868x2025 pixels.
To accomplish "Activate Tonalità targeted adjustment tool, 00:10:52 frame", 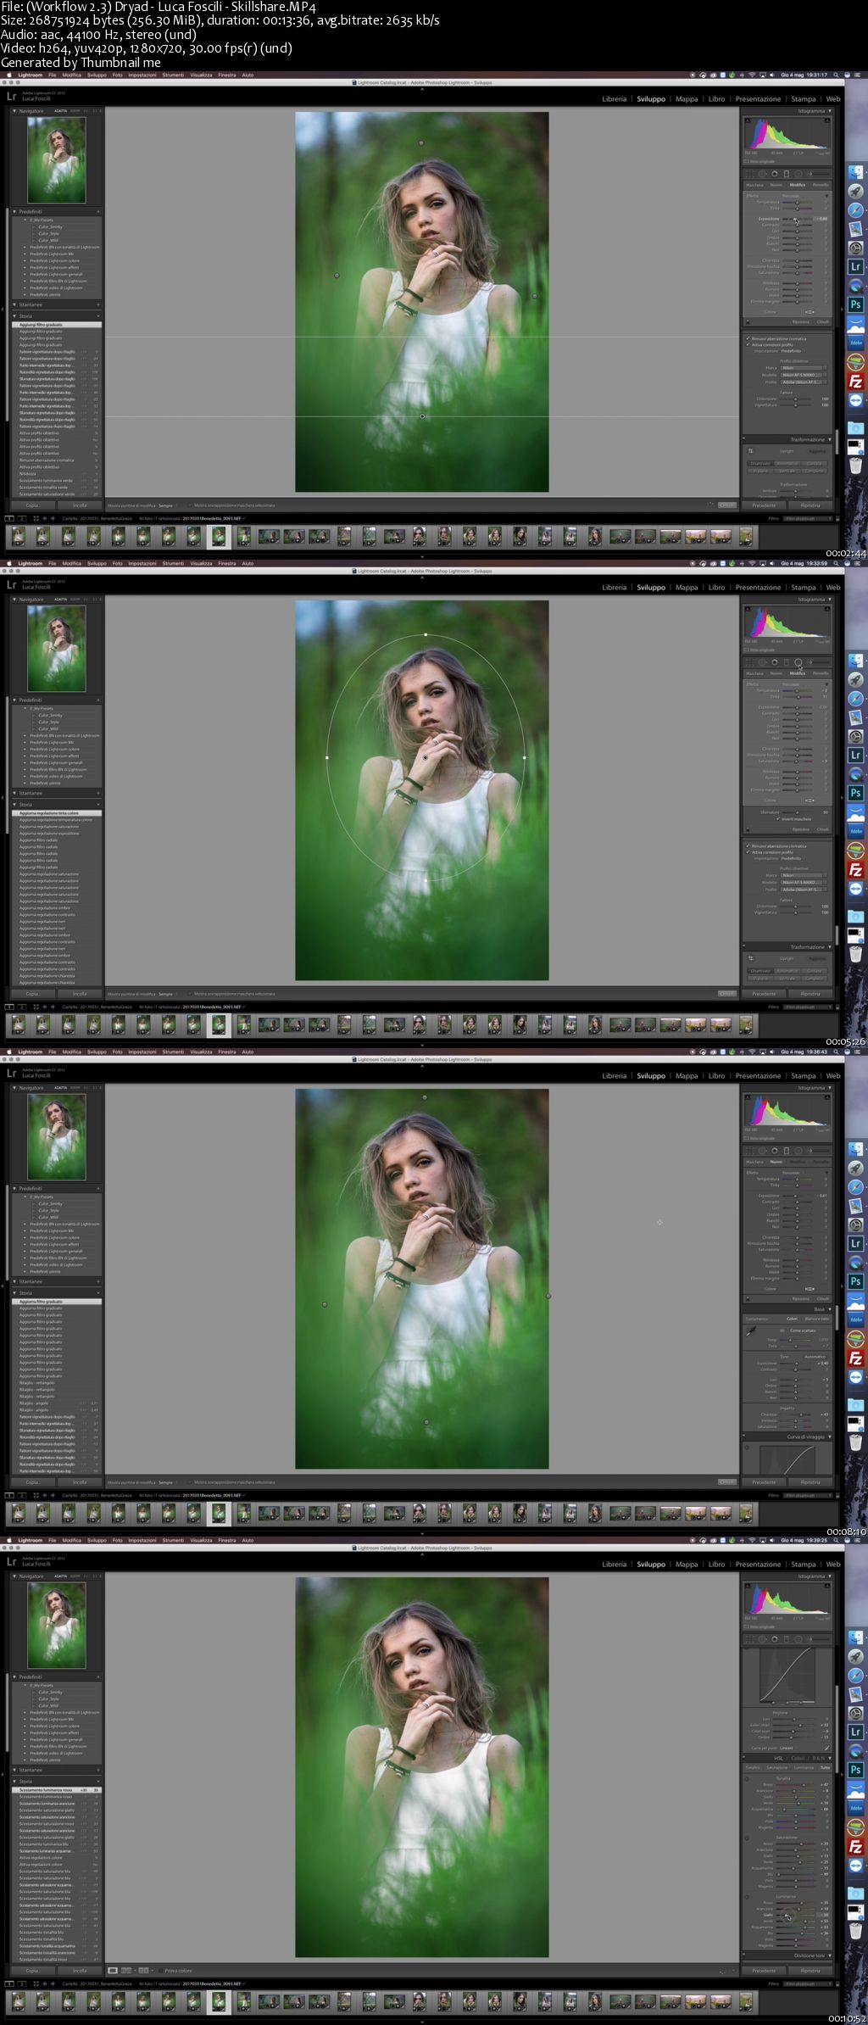I will pyautogui.click(x=747, y=1780).
